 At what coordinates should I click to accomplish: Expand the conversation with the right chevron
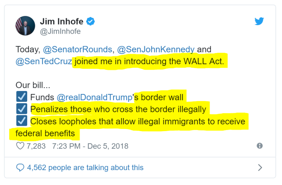click(x=260, y=167)
